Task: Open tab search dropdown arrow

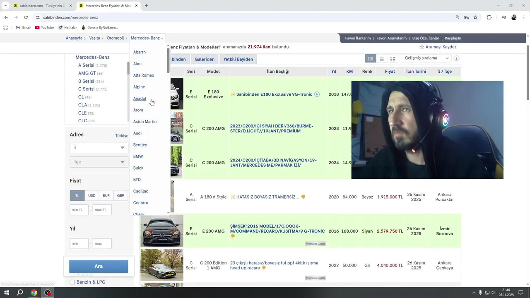Action: coord(5,6)
